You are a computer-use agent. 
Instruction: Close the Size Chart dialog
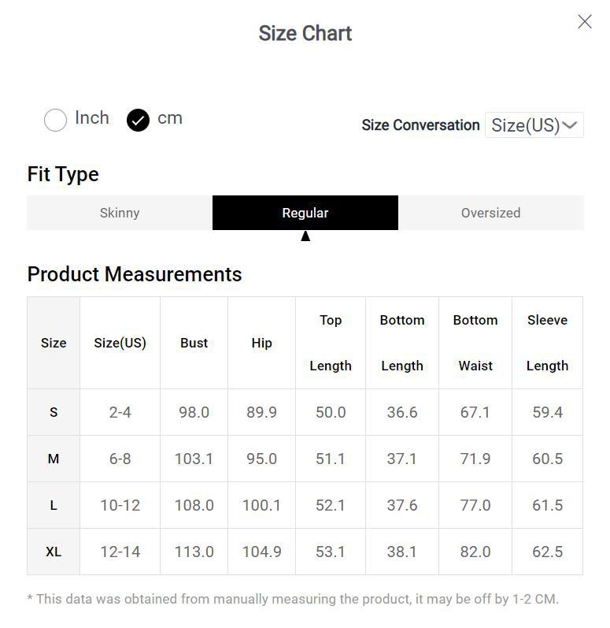[584, 22]
